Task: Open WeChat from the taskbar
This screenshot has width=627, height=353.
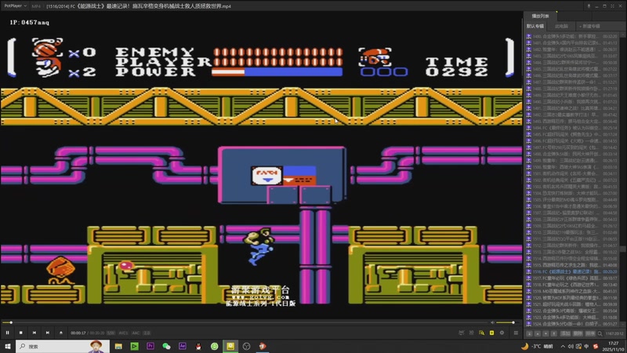Action: (166, 346)
